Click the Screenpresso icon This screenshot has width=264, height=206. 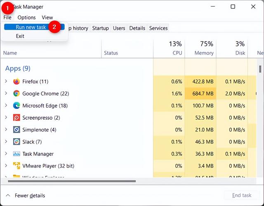tap(16, 118)
